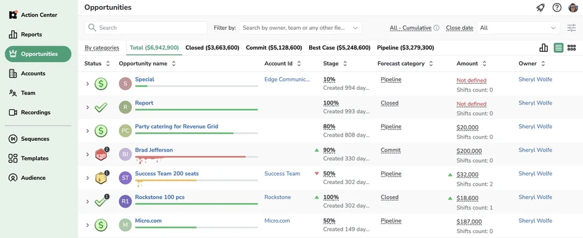Open Templates section
Viewport: 583px width, 238px height.
click(29, 158)
